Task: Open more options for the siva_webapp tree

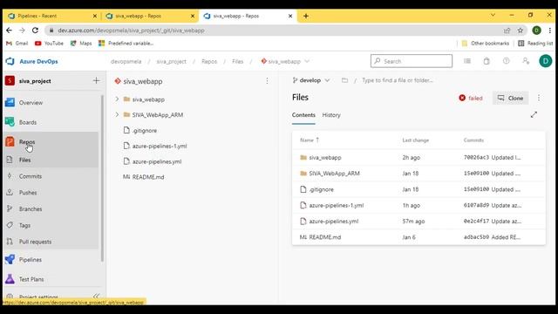Action: (x=267, y=81)
